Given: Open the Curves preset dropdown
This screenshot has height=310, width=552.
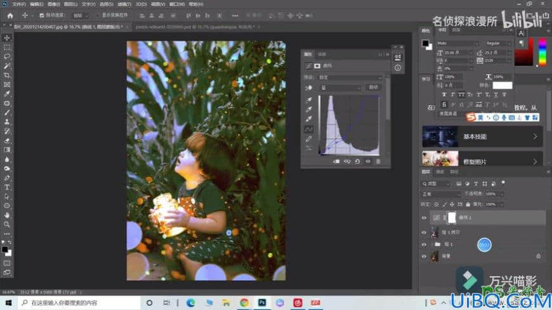Looking at the screenshot, I should 350,77.
